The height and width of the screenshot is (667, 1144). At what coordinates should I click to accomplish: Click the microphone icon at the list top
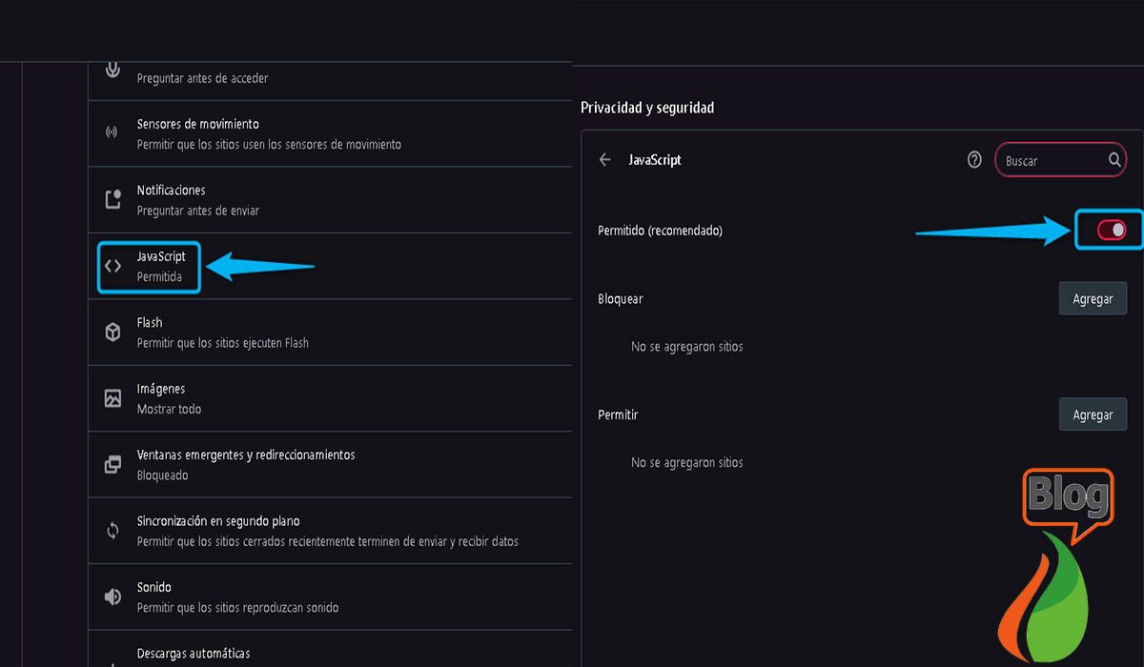112,70
